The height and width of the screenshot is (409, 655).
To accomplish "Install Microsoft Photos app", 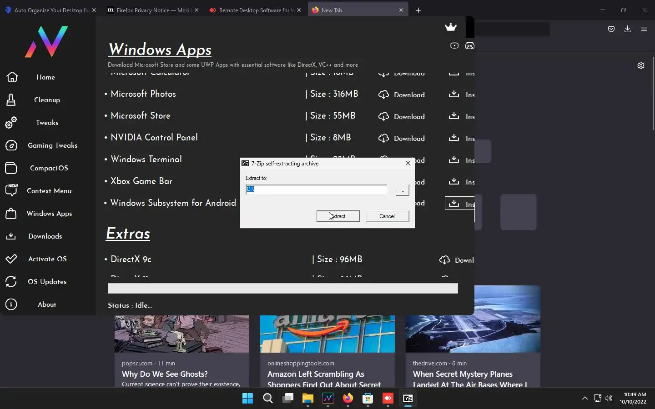I will click(x=461, y=95).
